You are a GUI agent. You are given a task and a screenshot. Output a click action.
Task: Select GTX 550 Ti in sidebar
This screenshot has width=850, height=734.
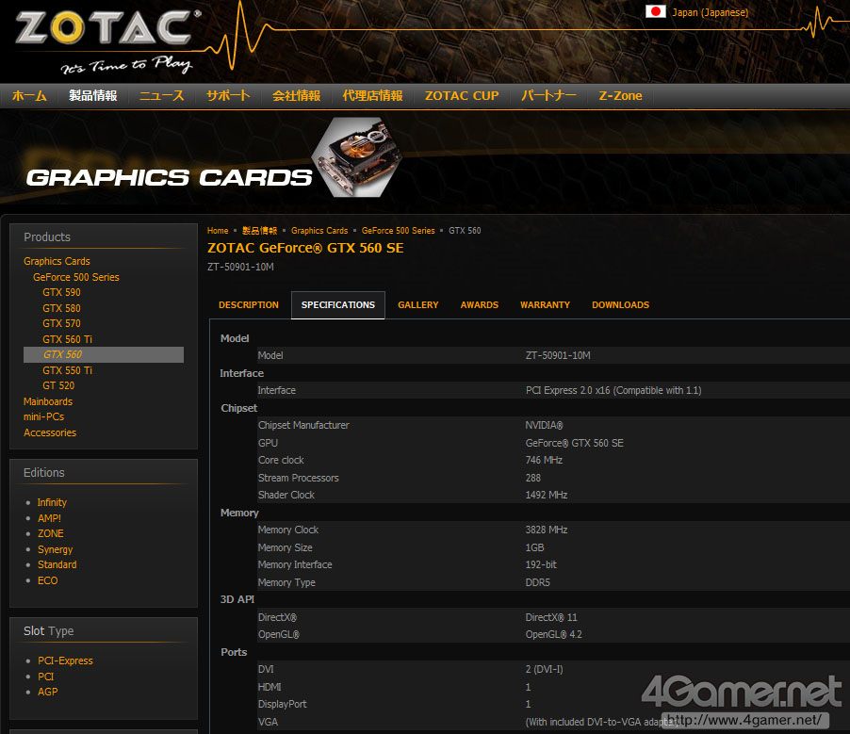(67, 370)
